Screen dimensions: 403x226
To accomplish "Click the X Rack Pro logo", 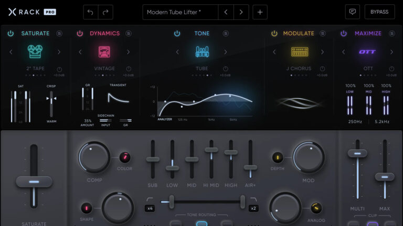I will point(32,12).
